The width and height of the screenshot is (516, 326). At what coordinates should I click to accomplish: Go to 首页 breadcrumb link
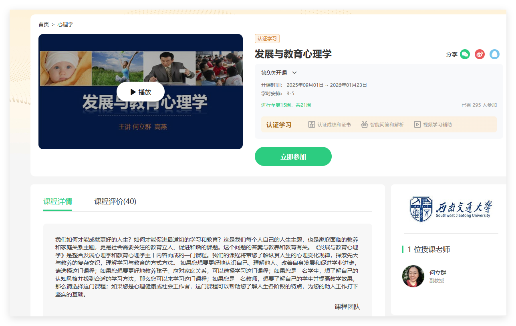(x=44, y=24)
